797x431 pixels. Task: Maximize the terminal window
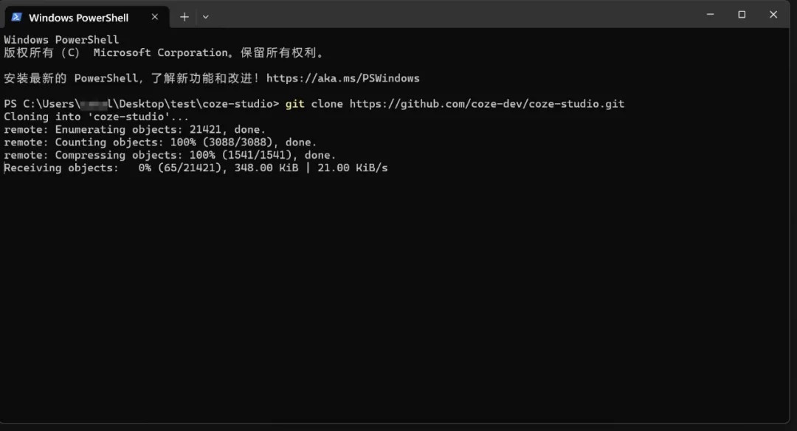point(742,15)
